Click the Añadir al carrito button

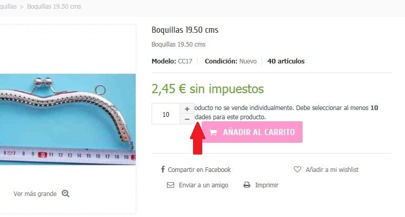pos(252,132)
